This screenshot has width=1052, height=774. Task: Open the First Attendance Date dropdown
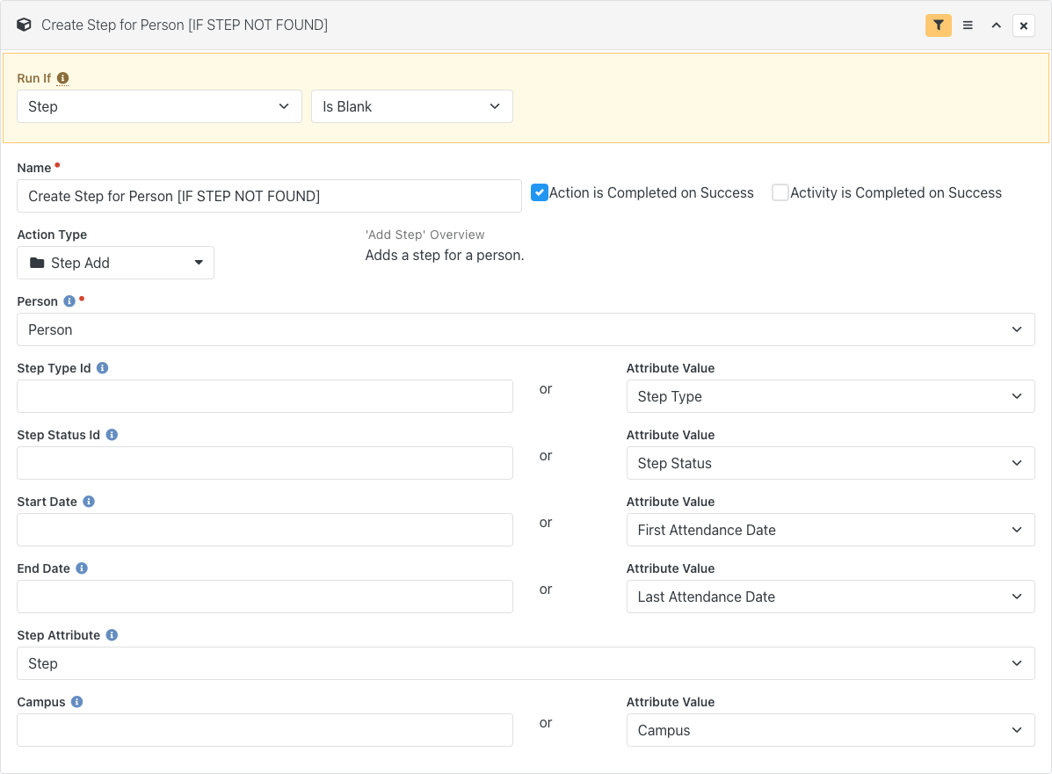point(831,530)
